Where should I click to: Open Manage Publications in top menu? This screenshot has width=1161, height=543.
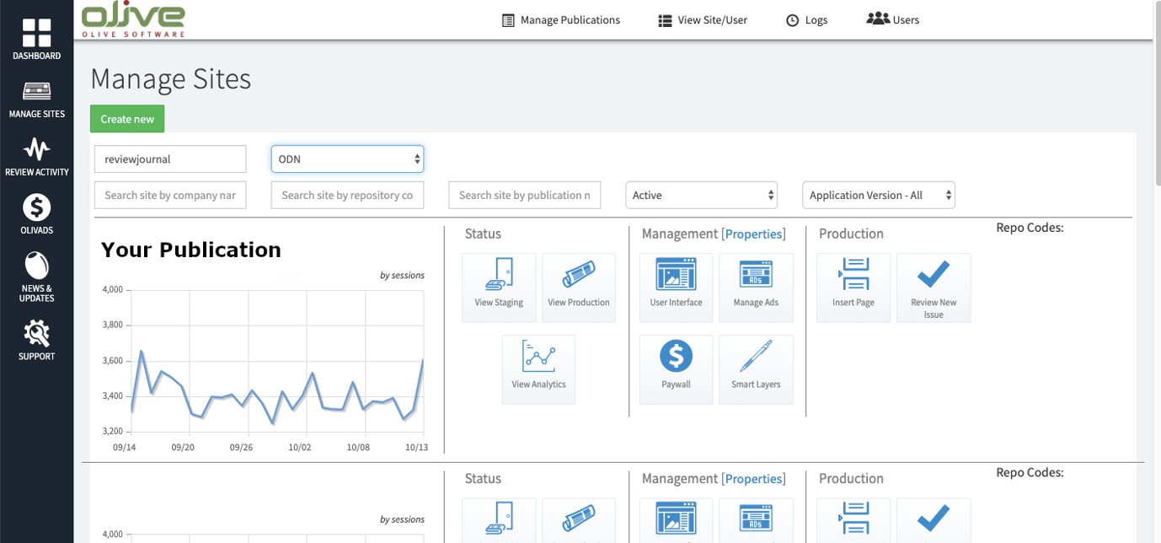(561, 20)
